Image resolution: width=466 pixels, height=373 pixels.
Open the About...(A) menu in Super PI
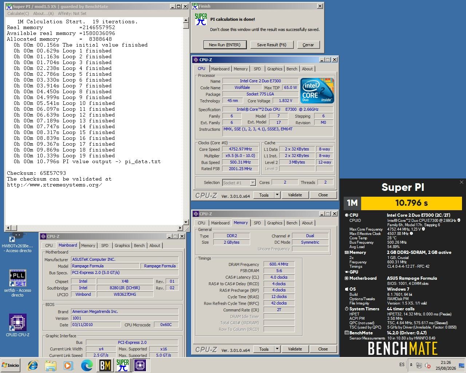click(x=43, y=13)
